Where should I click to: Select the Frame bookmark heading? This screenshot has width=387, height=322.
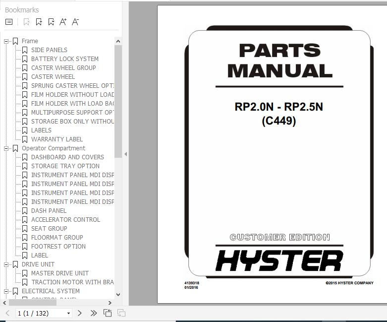tap(30, 41)
